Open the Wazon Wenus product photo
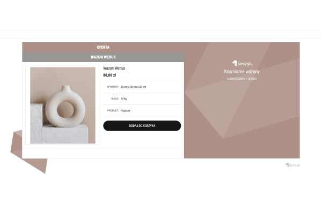Screen dimensions: 322x214 63,105
